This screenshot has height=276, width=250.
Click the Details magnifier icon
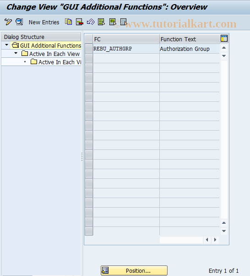(x=19, y=22)
